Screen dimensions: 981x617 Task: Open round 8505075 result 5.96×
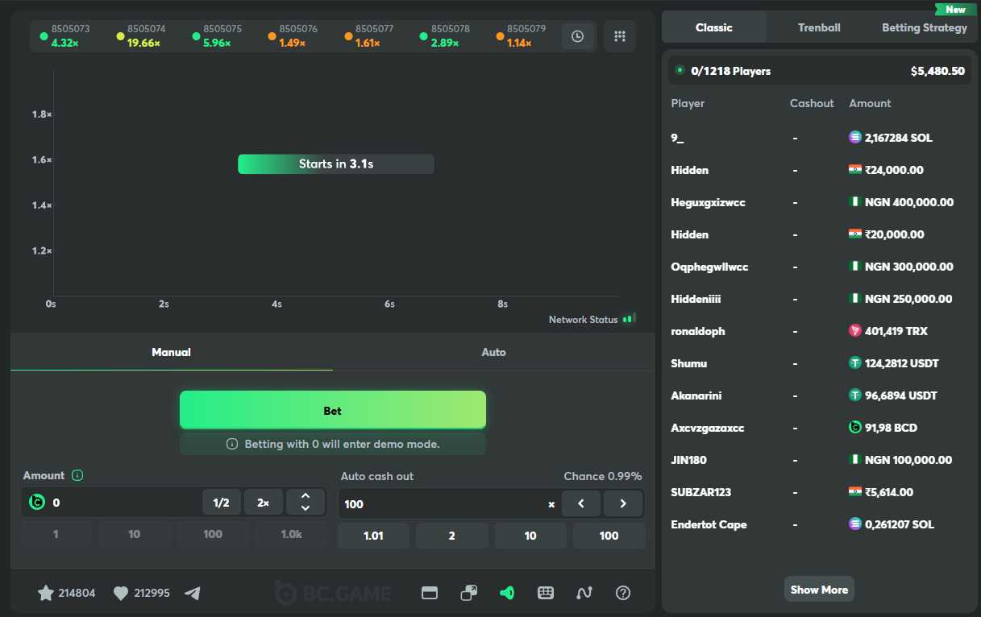(x=217, y=36)
